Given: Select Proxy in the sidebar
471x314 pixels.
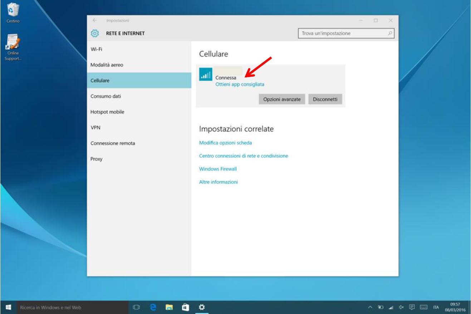Looking at the screenshot, I should click(139, 159).
